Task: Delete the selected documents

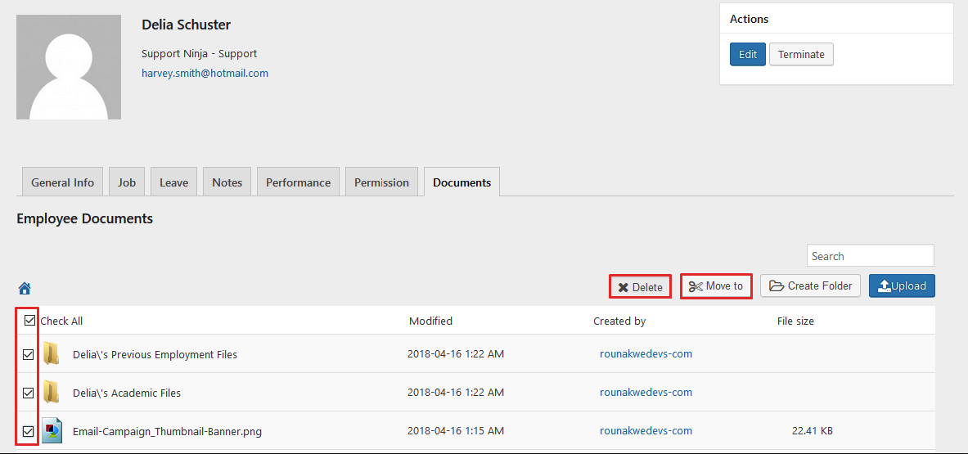Action: pyautogui.click(x=640, y=287)
